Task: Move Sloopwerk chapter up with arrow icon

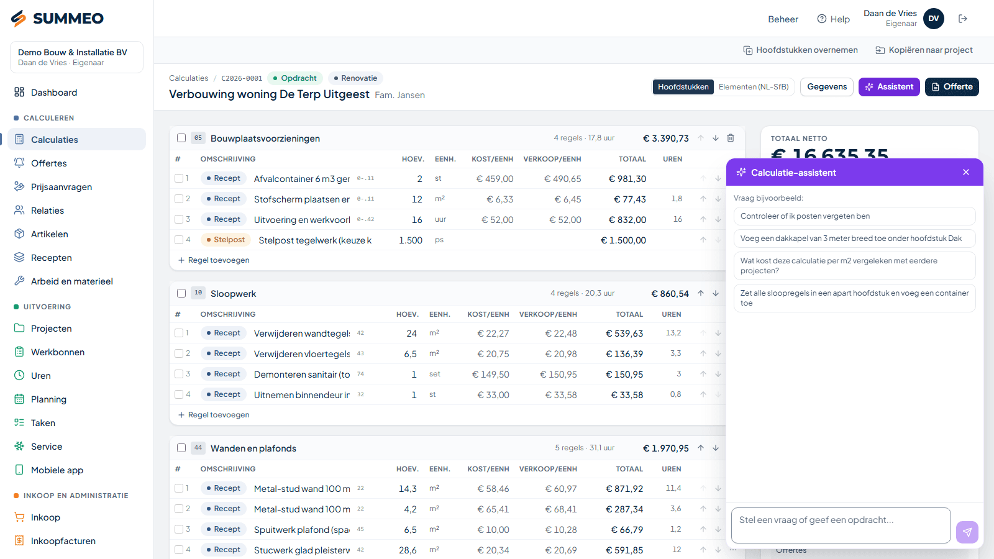Action: (701, 293)
